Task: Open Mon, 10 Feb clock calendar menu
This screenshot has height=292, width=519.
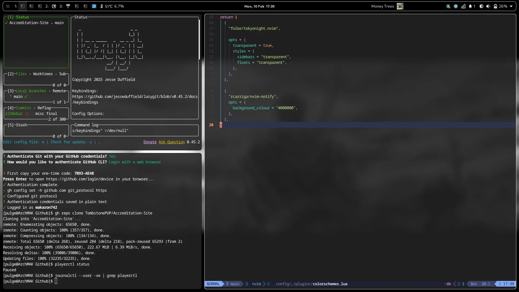Action: point(259,6)
